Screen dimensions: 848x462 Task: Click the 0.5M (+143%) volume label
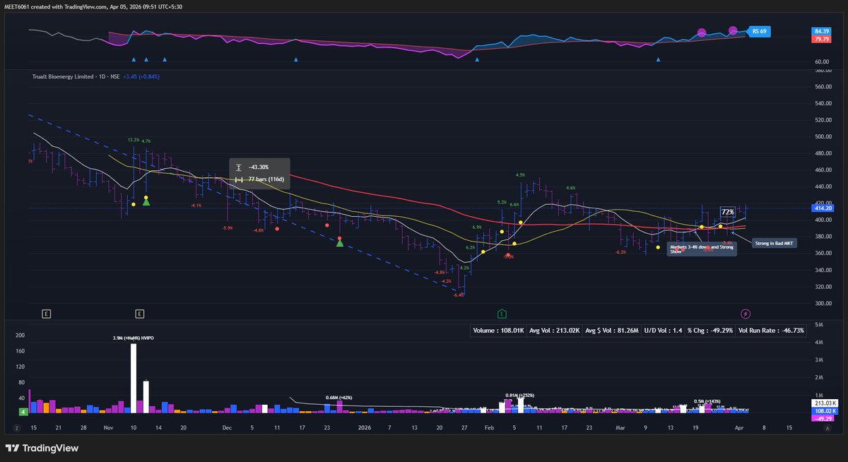pyautogui.click(x=709, y=401)
